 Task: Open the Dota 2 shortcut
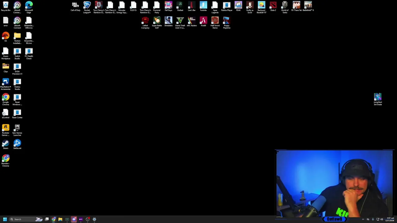coord(273,7)
